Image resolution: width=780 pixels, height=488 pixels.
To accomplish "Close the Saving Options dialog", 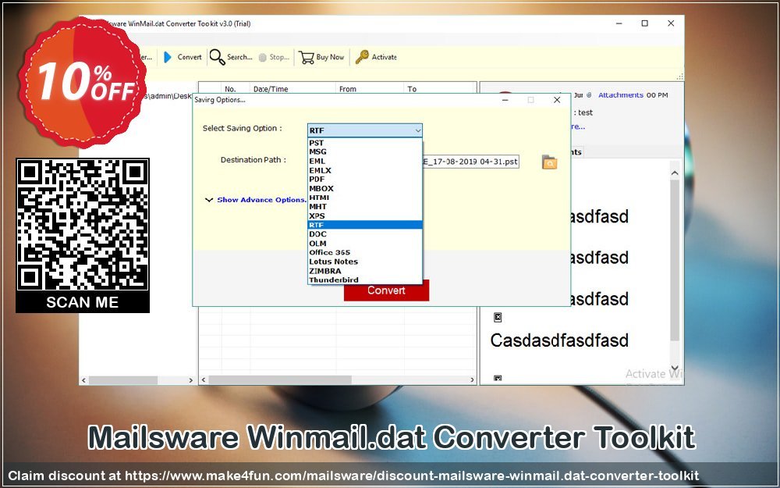I will click(557, 100).
